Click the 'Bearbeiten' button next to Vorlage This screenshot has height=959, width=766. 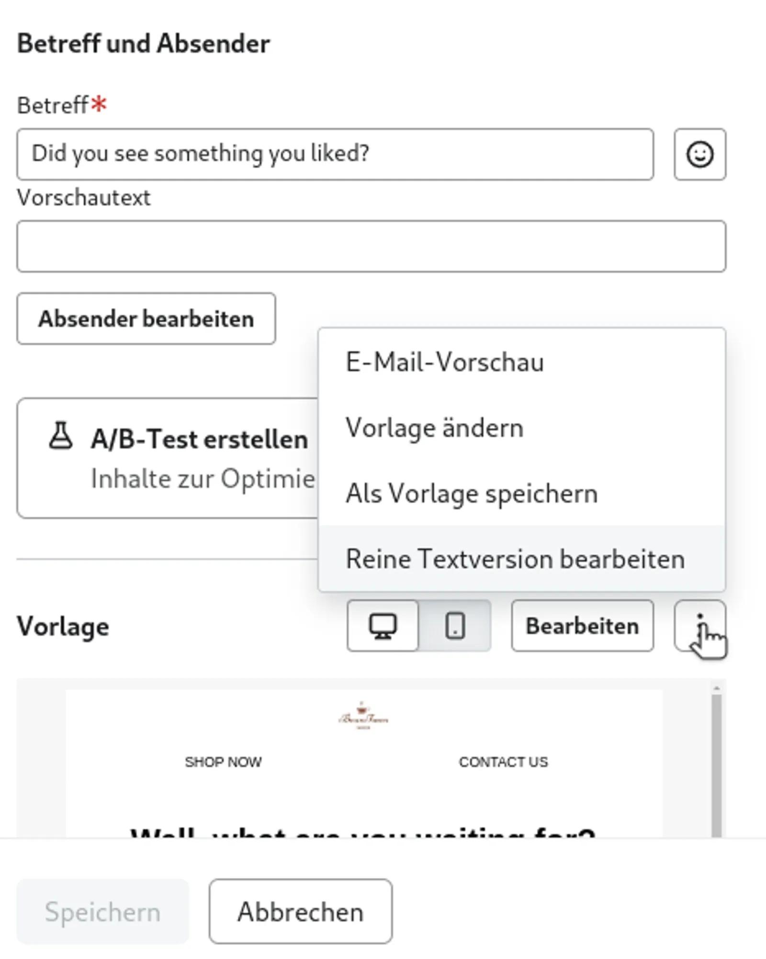pyautogui.click(x=583, y=625)
